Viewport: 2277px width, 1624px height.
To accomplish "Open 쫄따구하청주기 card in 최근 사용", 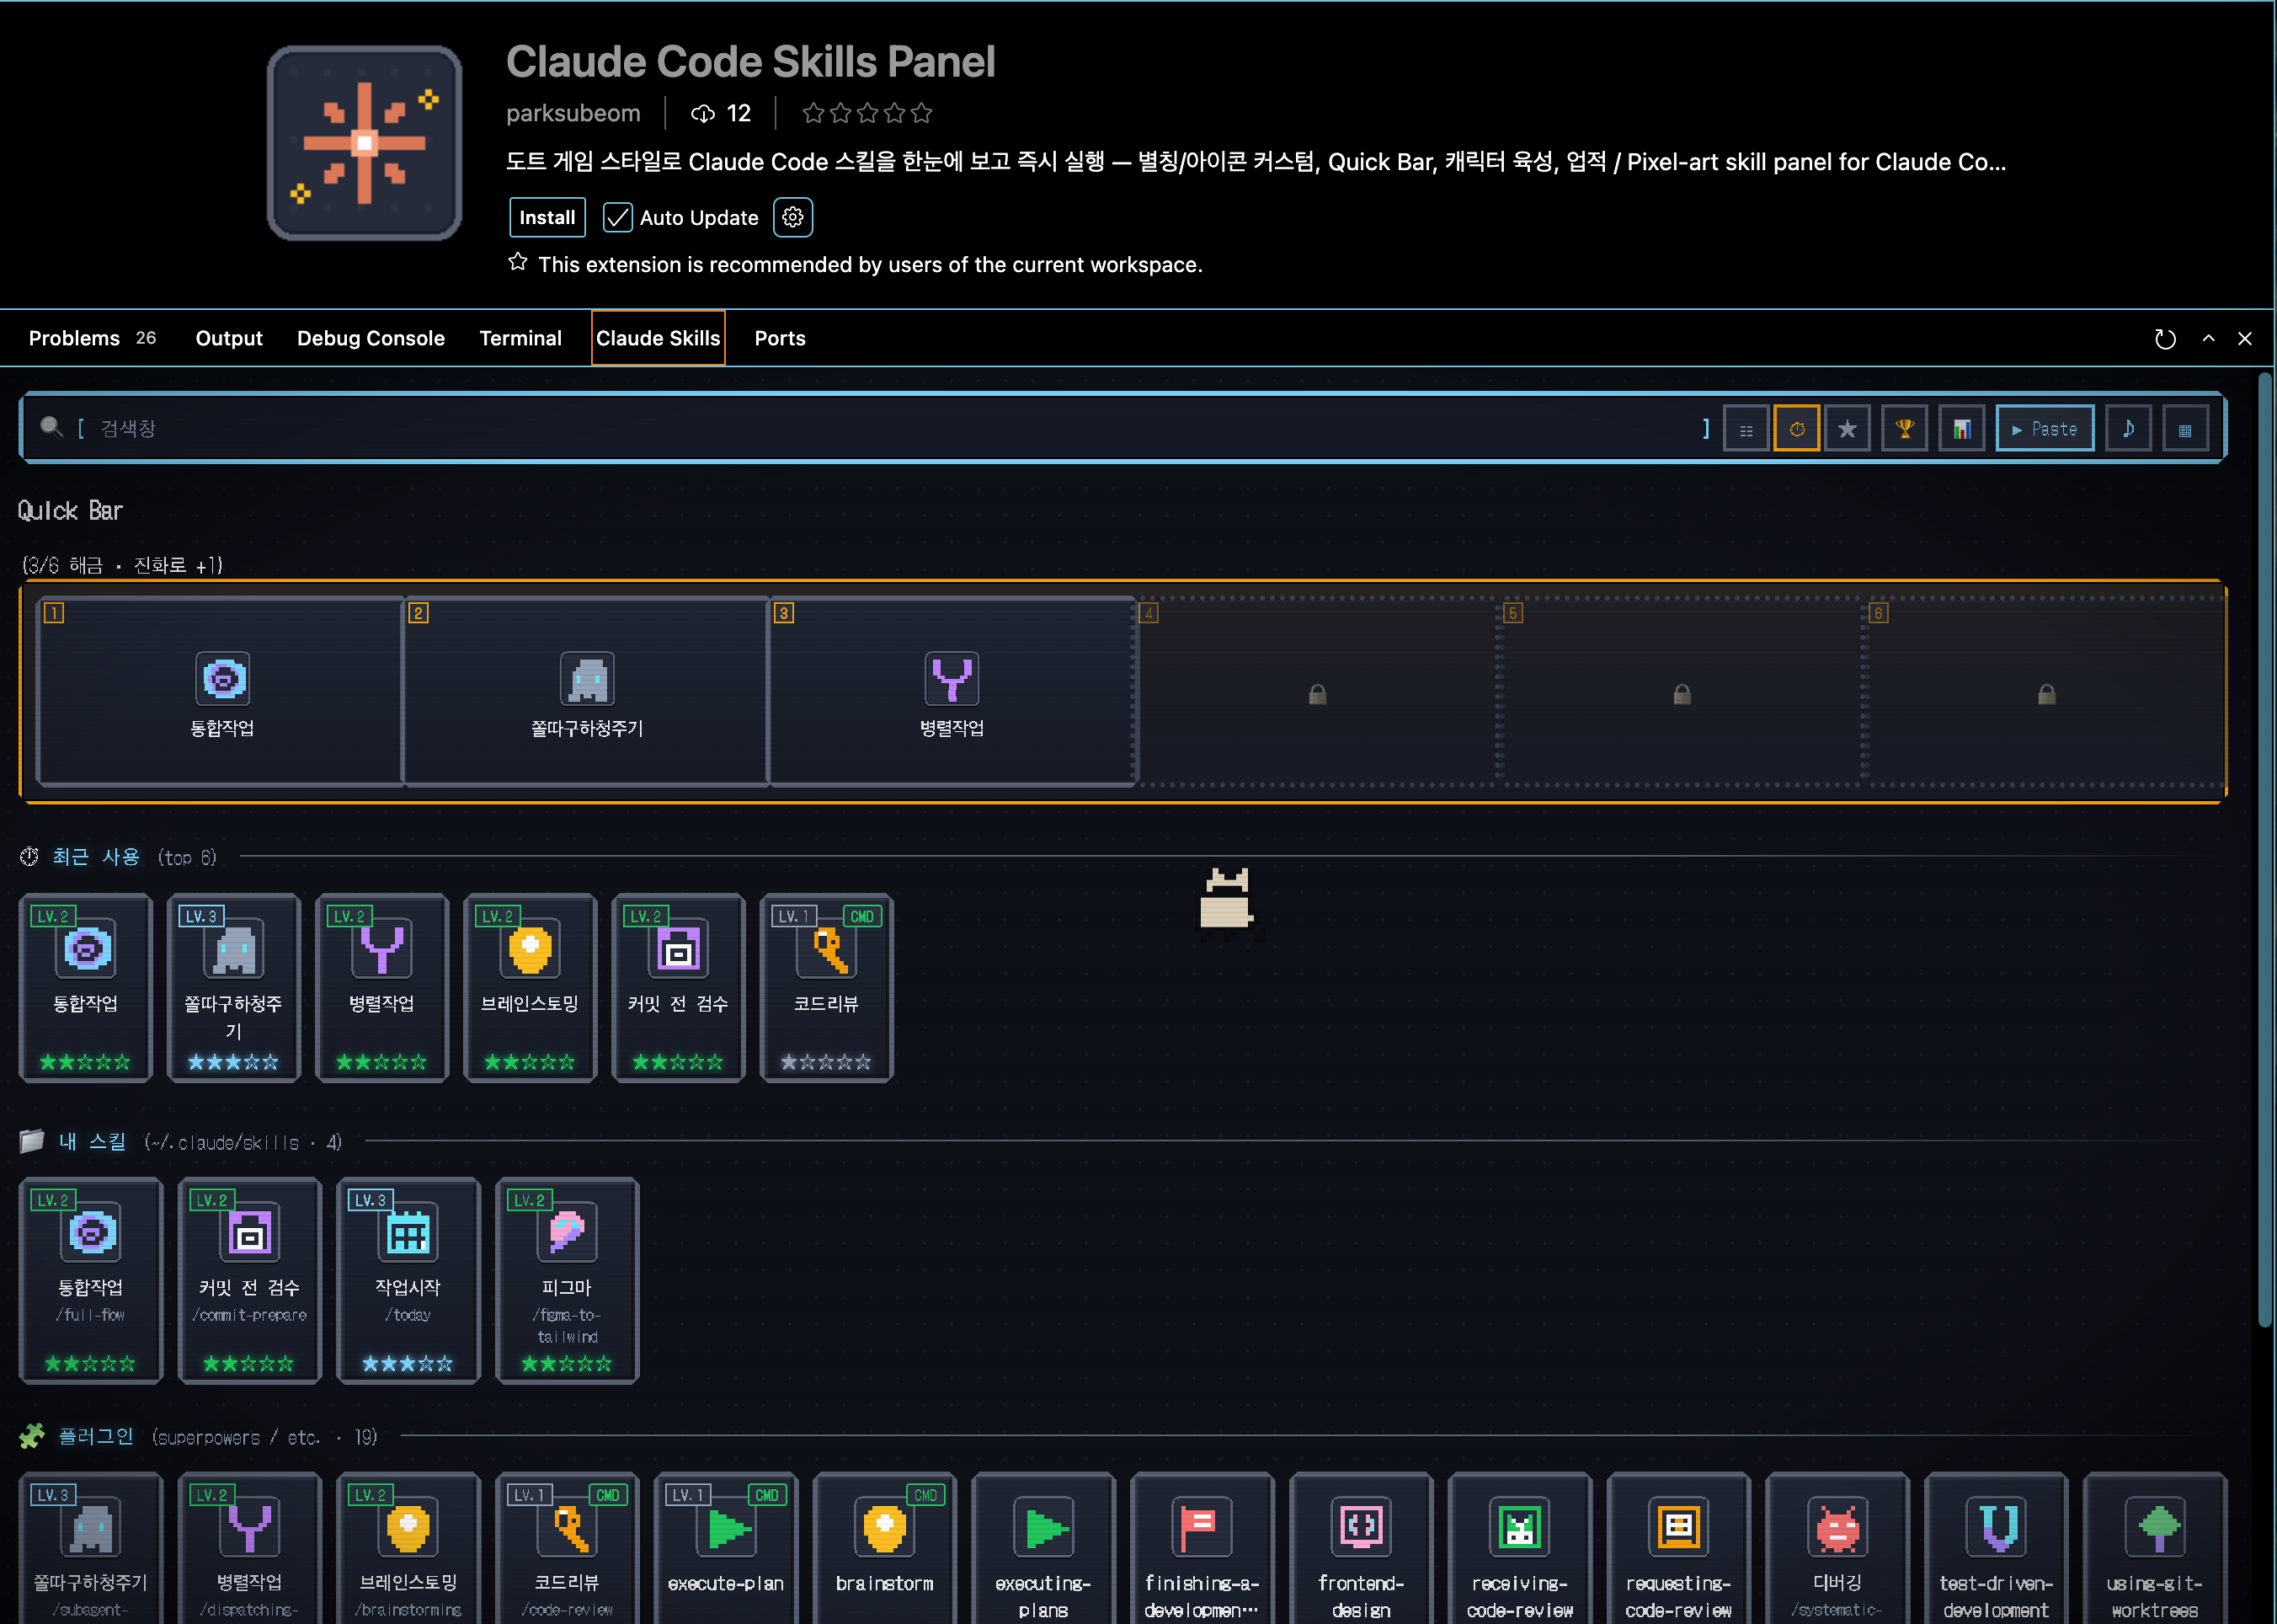I will [234, 988].
